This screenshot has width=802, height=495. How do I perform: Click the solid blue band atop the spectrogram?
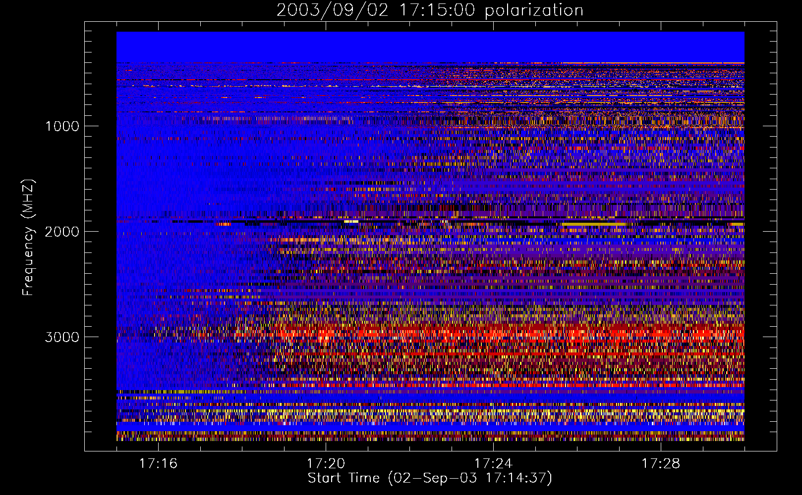point(430,47)
